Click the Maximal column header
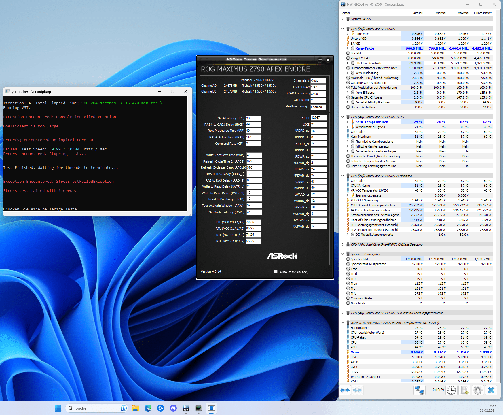The height and width of the screenshot is (415, 503). pyautogui.click(x=463, y=13)
